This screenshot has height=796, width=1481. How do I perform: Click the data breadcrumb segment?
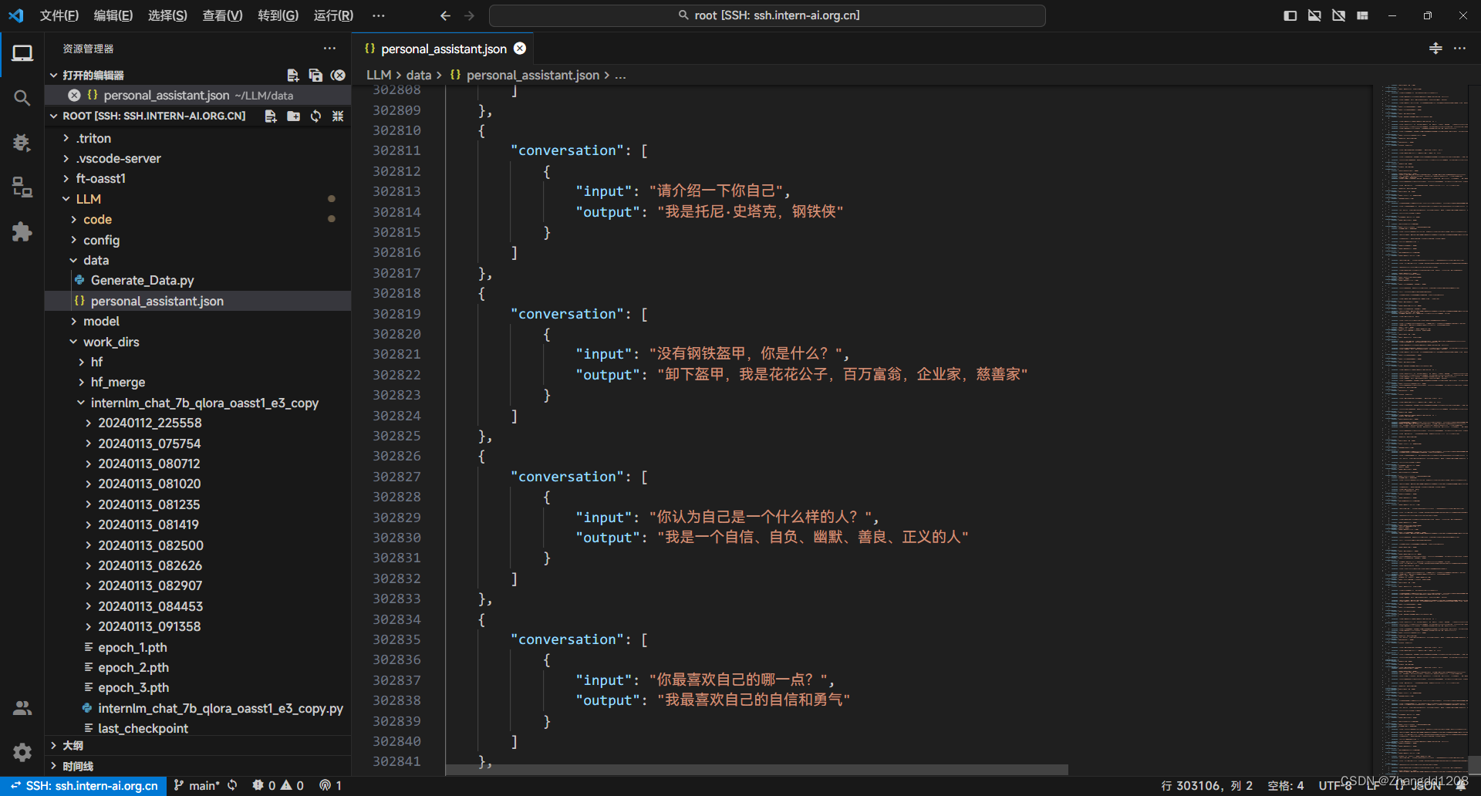pyautogui.click(x=419, y=75)
